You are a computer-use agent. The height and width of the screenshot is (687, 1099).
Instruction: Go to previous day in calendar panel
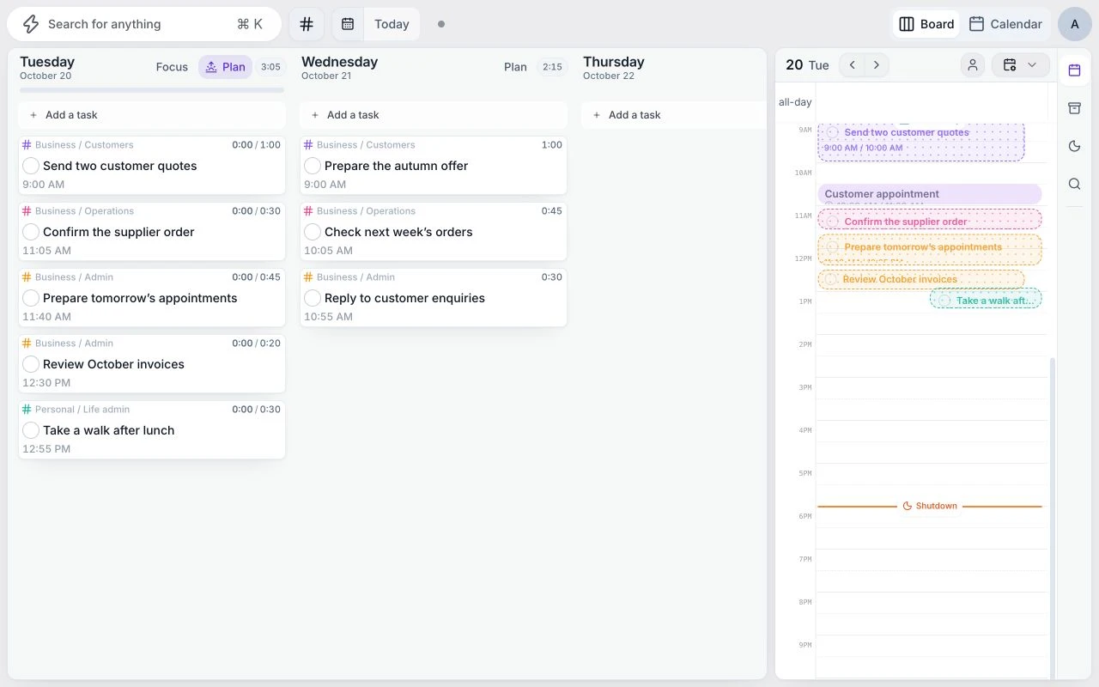(x=852, y=65)
